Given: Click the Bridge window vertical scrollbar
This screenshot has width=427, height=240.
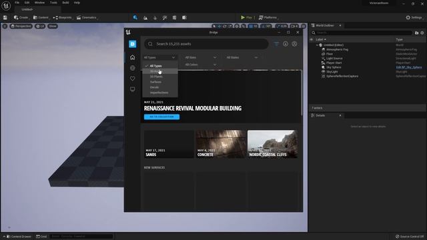Looking at the screenshot, I should click(x=302, y=93).
